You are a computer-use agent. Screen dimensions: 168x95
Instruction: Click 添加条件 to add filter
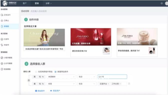click(40, 91)
